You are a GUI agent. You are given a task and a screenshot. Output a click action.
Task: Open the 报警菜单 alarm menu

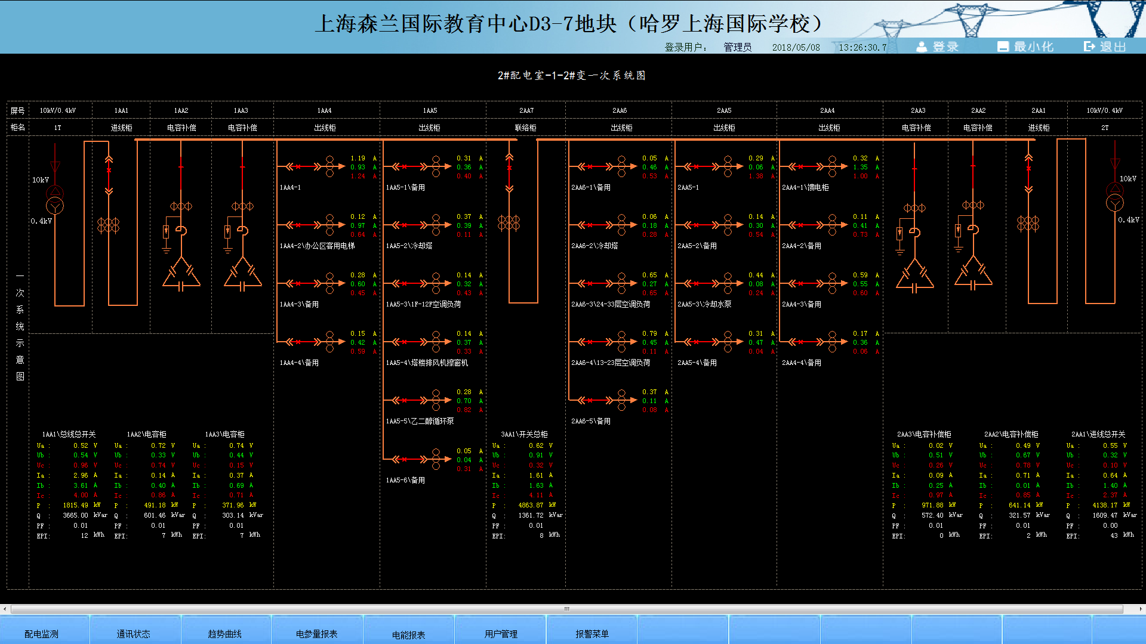(592, 634)
